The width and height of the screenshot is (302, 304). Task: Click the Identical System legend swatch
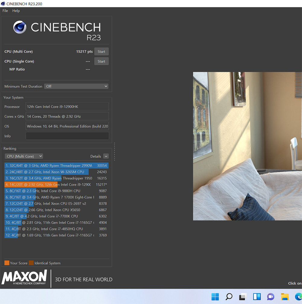tap(31, 263)
